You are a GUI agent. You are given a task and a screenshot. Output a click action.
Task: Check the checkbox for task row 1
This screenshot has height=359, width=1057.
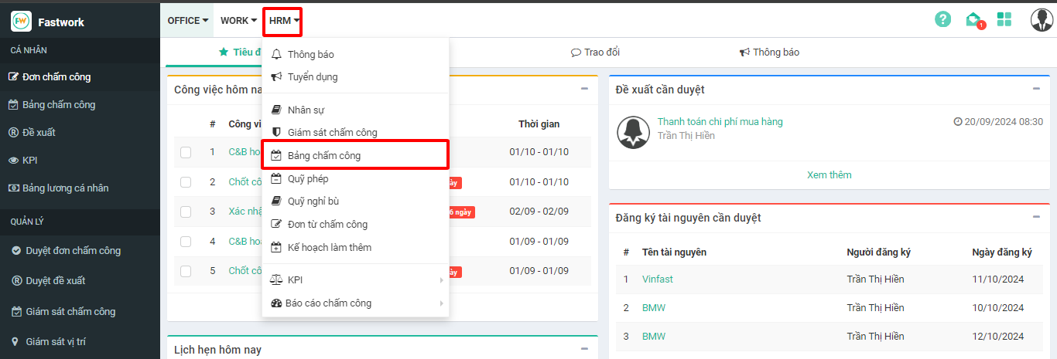tap(186, 152)
